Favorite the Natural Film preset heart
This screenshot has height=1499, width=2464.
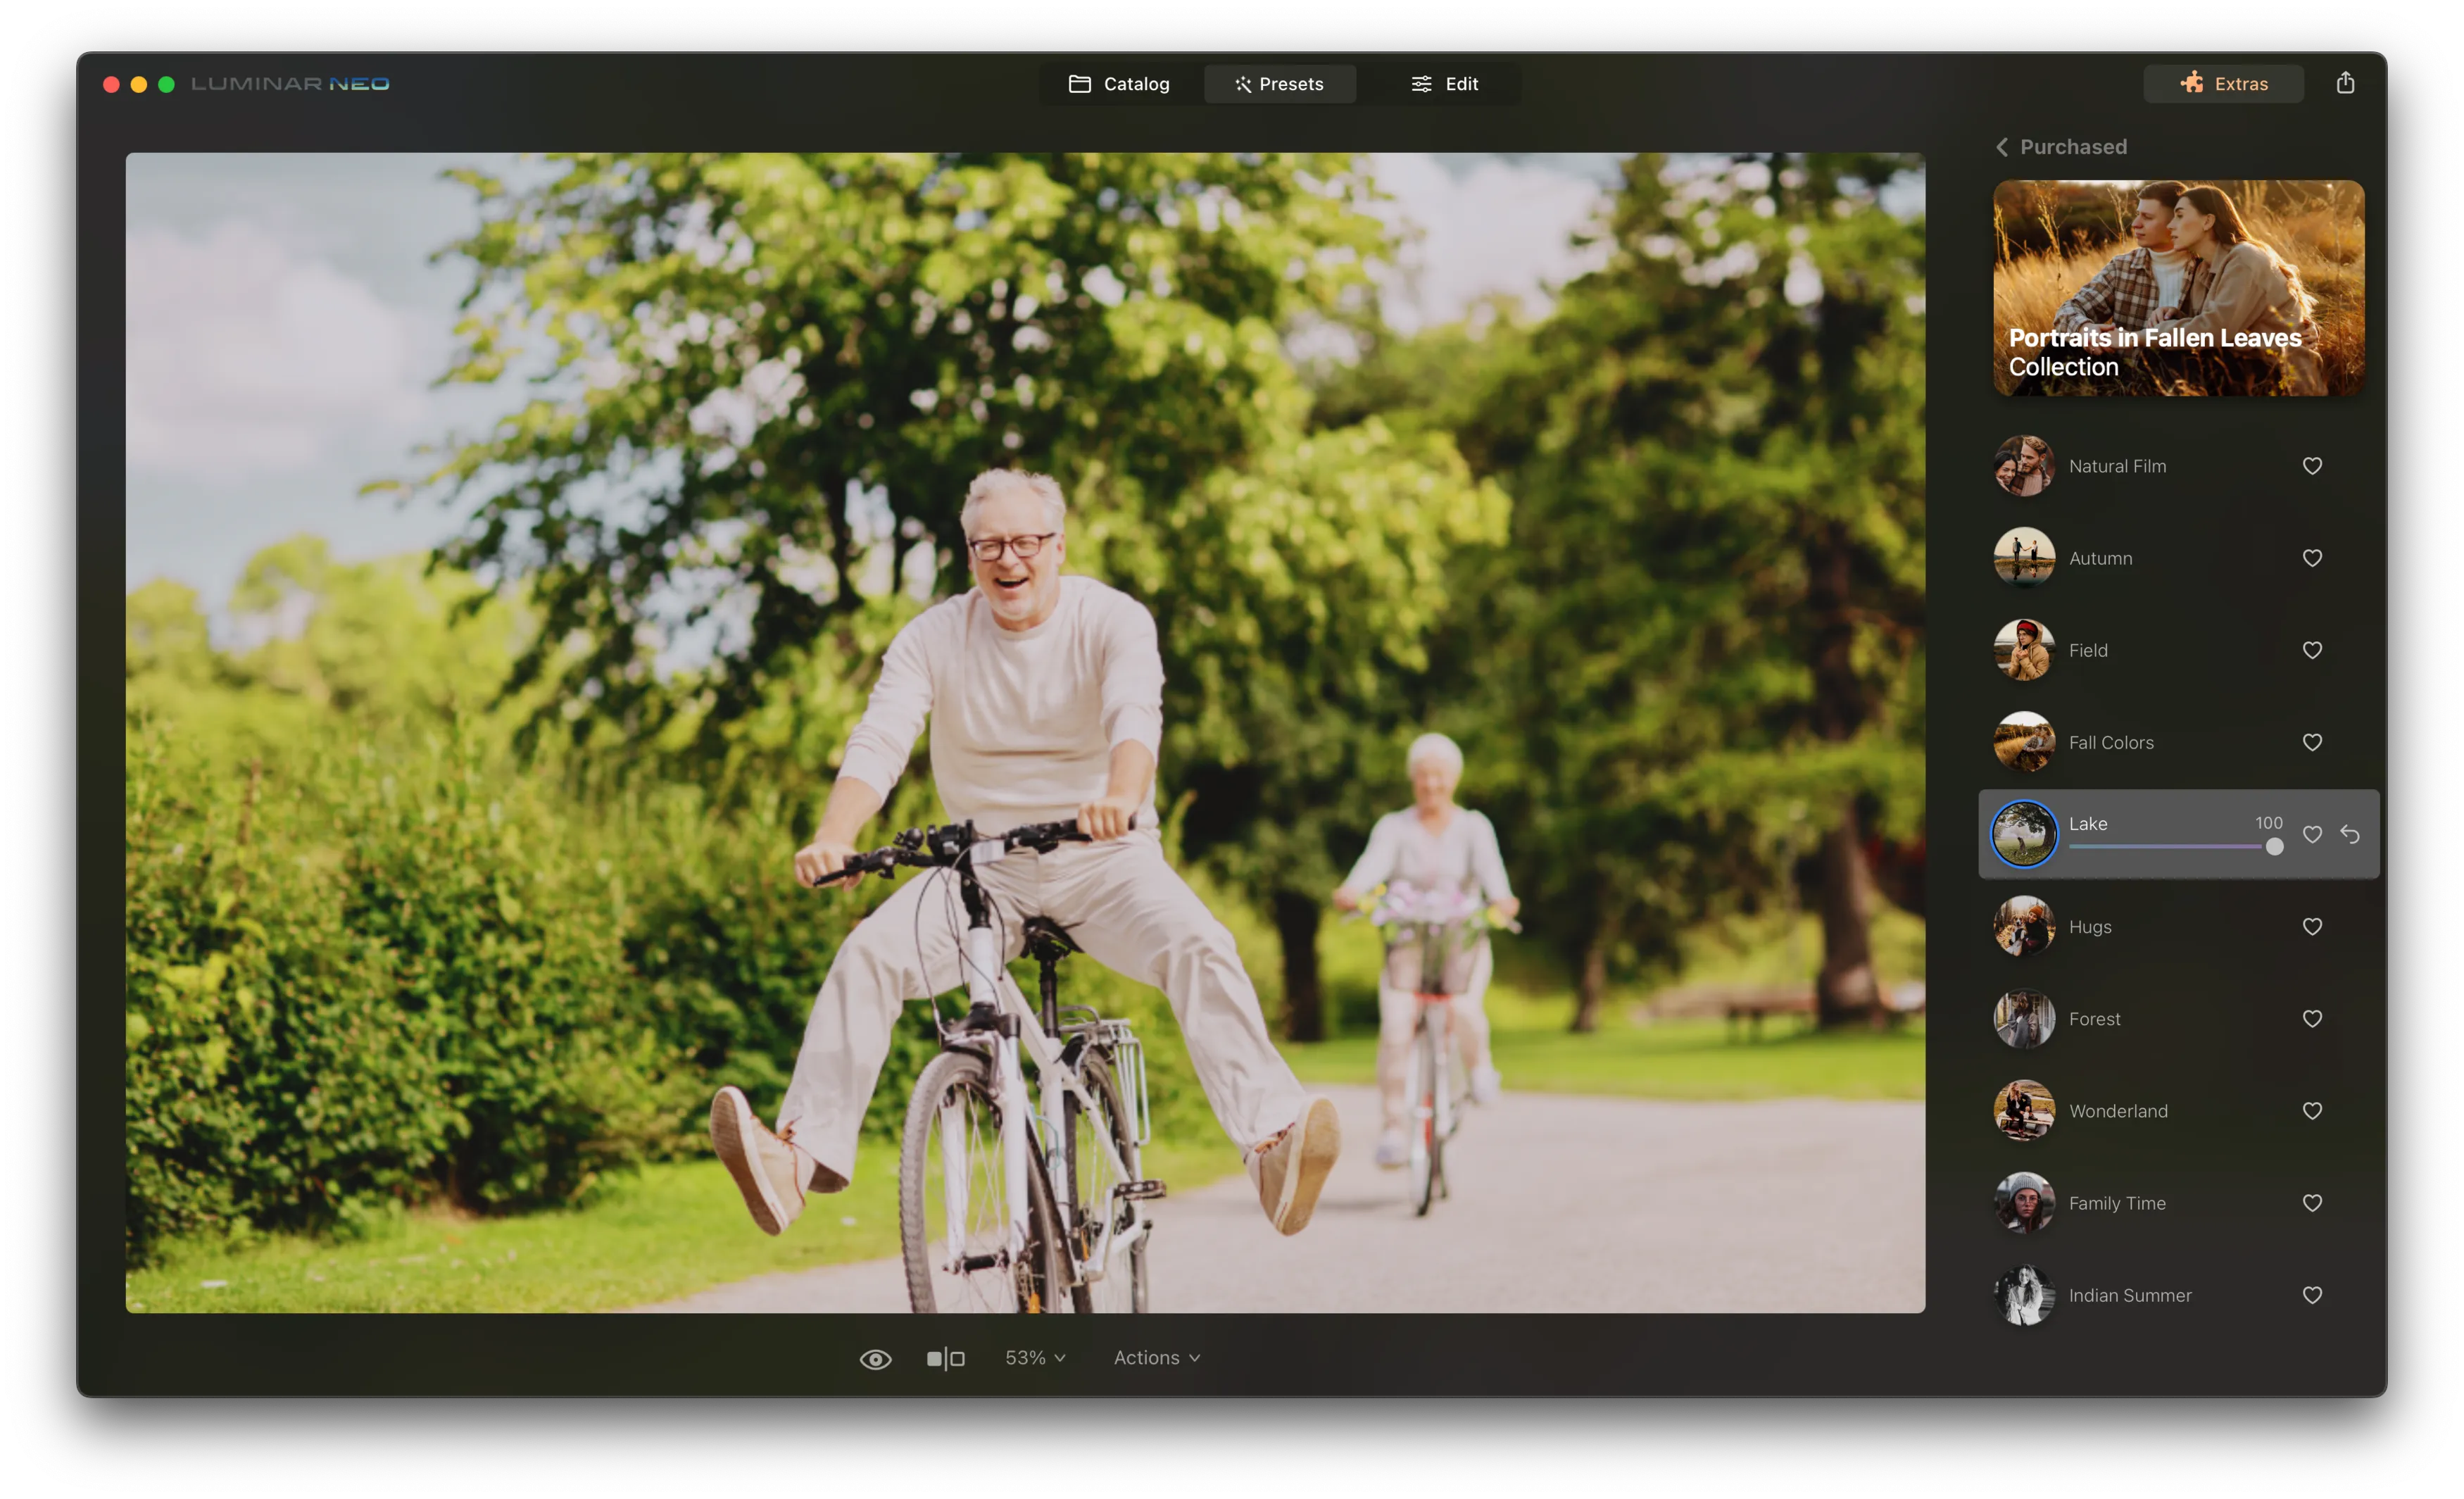point(2312,466)
